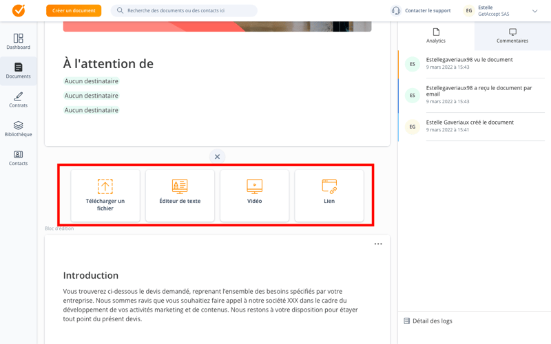Click the Créer un document button
This screenshot has height=344, width=551.
pyautogui.click(x=74, y=10)
